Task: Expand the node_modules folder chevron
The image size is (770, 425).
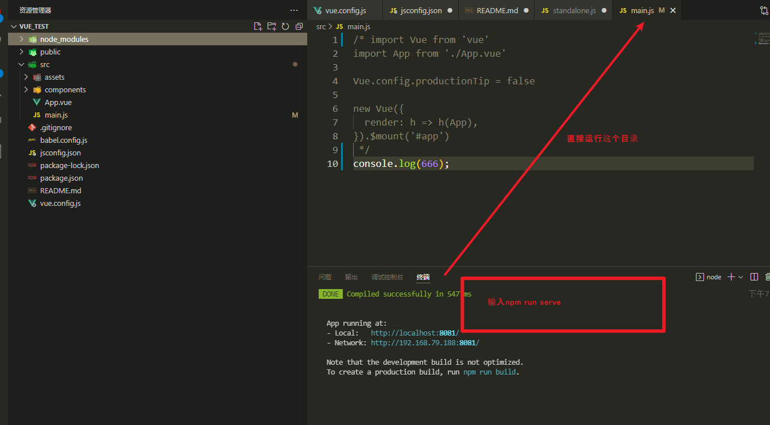Action: (x=21, y=39)
